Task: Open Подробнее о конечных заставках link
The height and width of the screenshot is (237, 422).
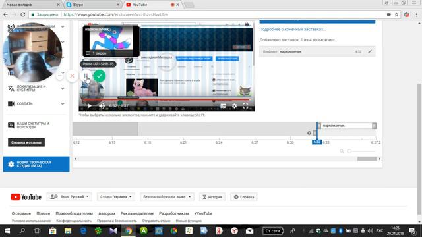Action: point(293,29)
